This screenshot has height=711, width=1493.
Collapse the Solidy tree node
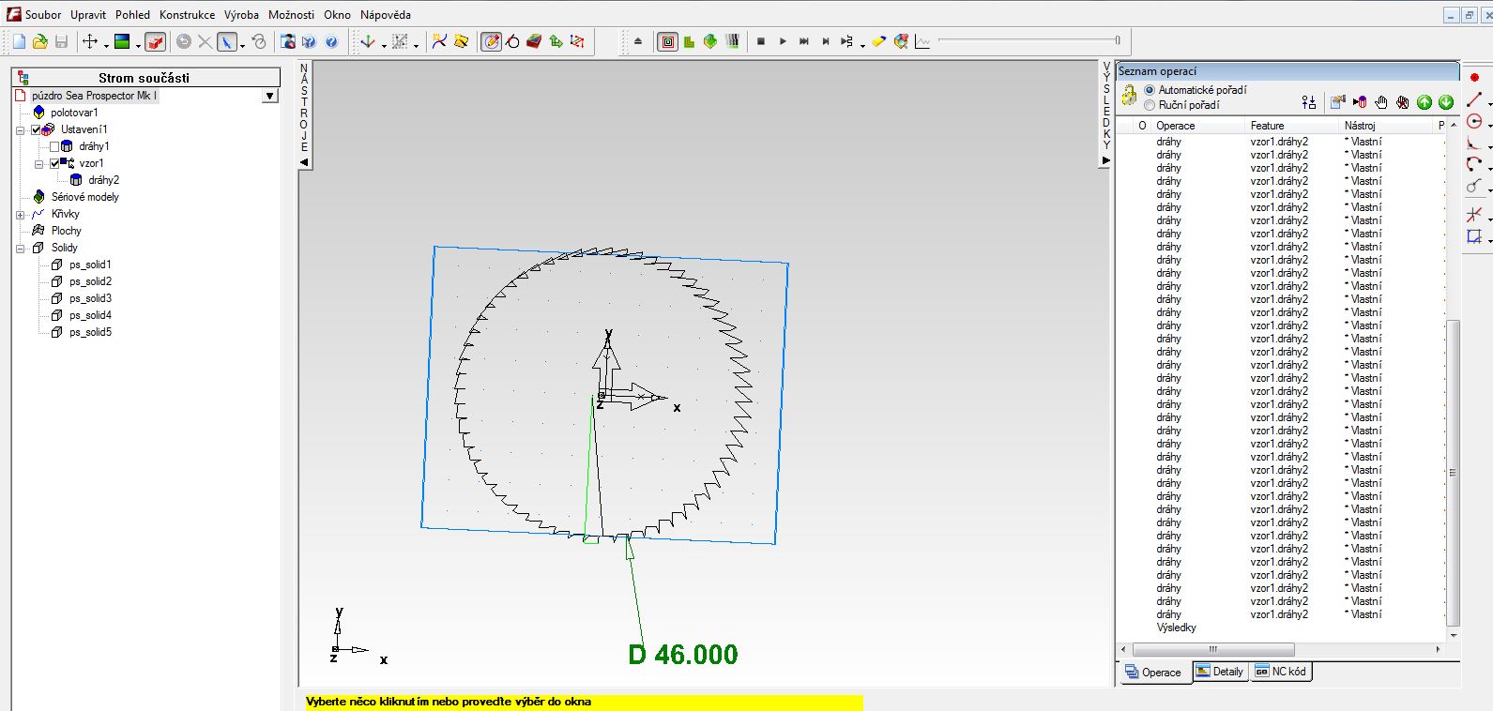(x=21, y=249)
